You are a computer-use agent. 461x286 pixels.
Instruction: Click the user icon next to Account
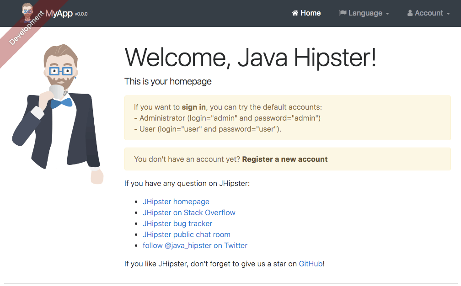pyautogui.click(x=410, y=13)
